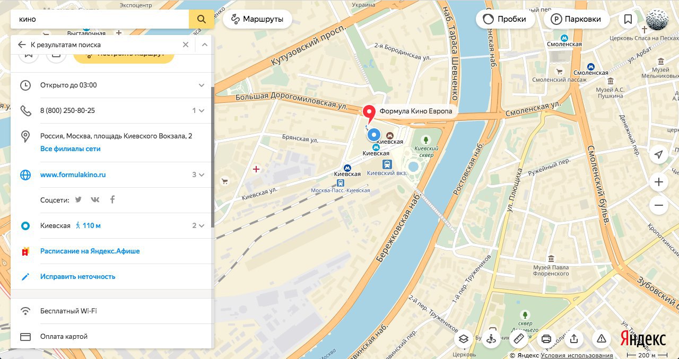679x359 pixels.
Task: Click the 'Оплата картой' feature row
Action: [111, 336]
